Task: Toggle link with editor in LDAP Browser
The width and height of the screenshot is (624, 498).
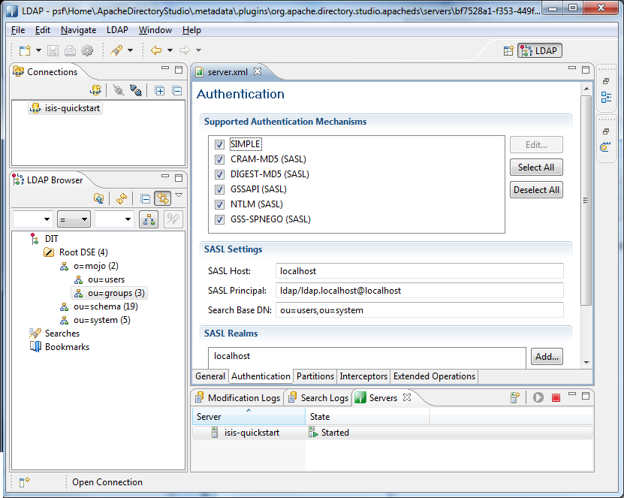Action: click(164, 197)
